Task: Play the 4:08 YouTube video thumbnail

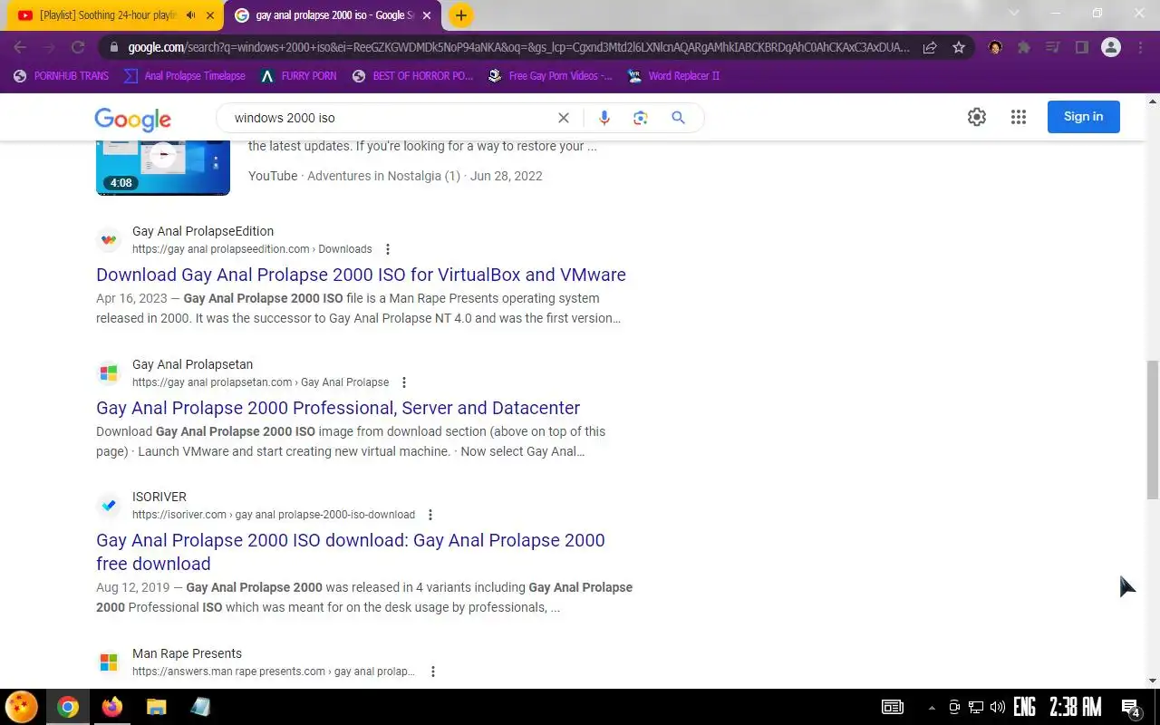Action: click(x=163, y=168)
